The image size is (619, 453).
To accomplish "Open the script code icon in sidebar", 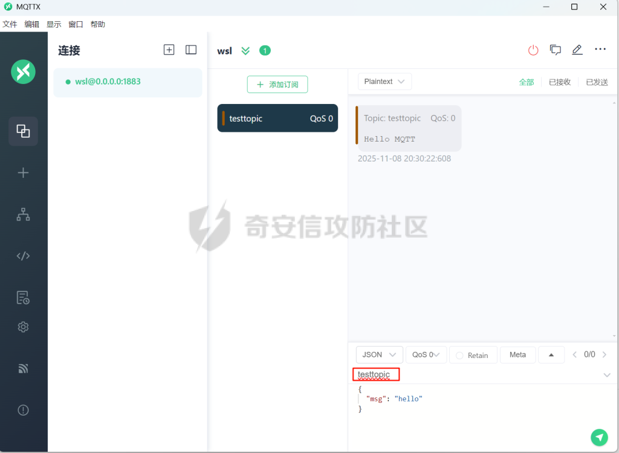I will click(x=23, y=256).
